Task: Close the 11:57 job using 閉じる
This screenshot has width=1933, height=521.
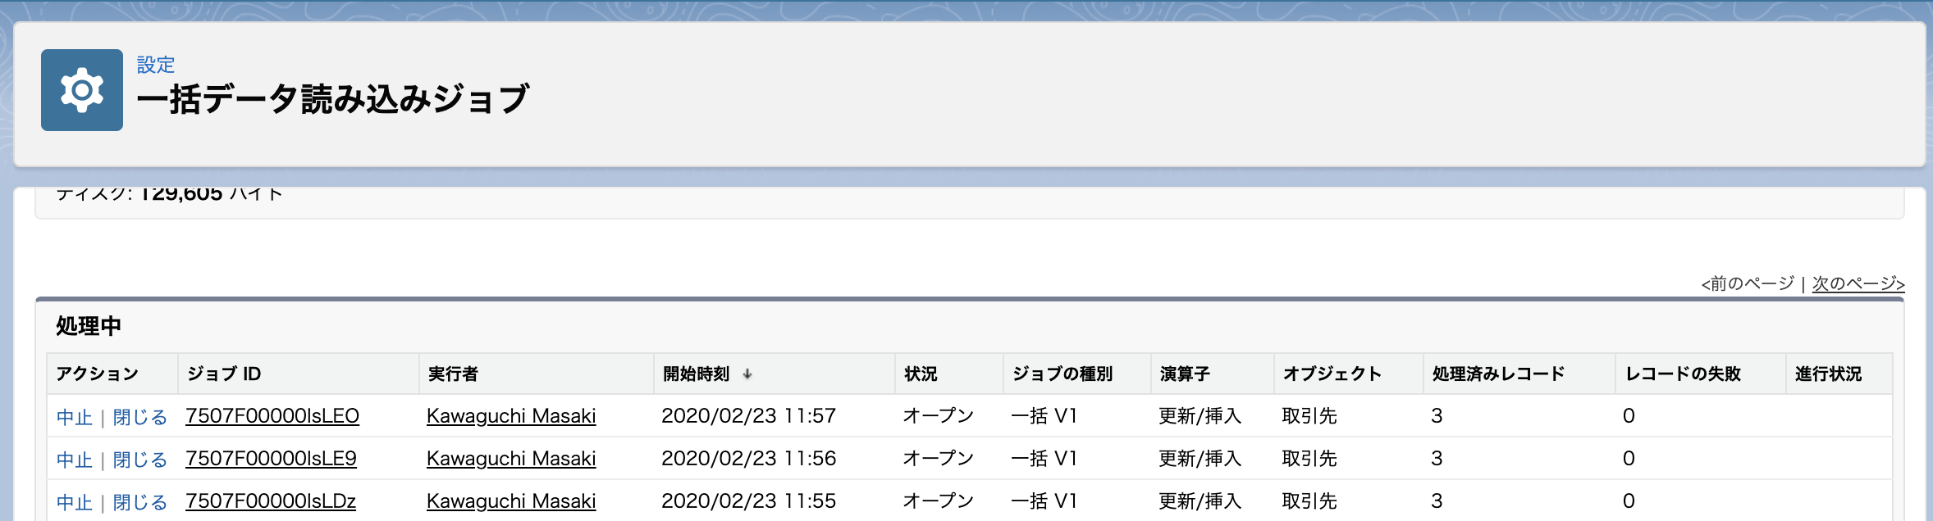Action: click(138, 416)
